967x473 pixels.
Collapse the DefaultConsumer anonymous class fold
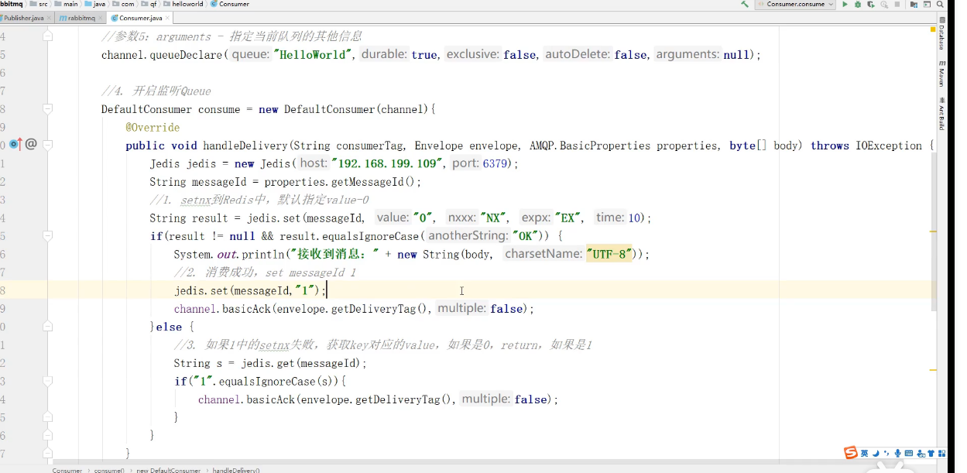48,109
